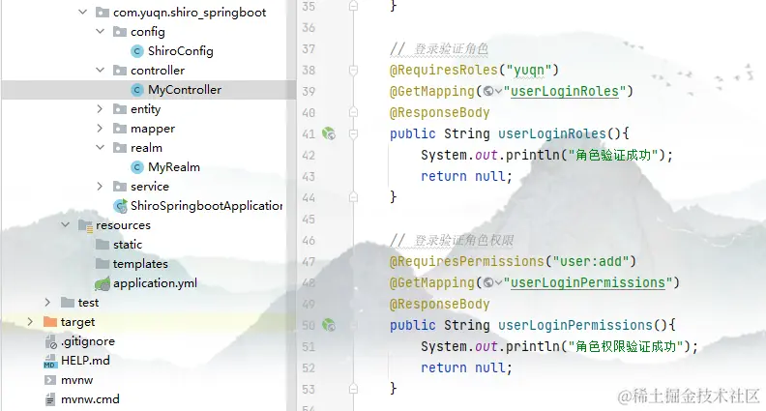The width and height of the screenshot is (766, 411).
Task: Follow the "userLoginPermissions" mapping URL link
Action: 588,283
